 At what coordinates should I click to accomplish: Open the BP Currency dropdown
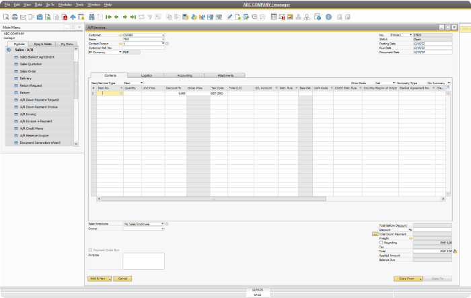120,52
